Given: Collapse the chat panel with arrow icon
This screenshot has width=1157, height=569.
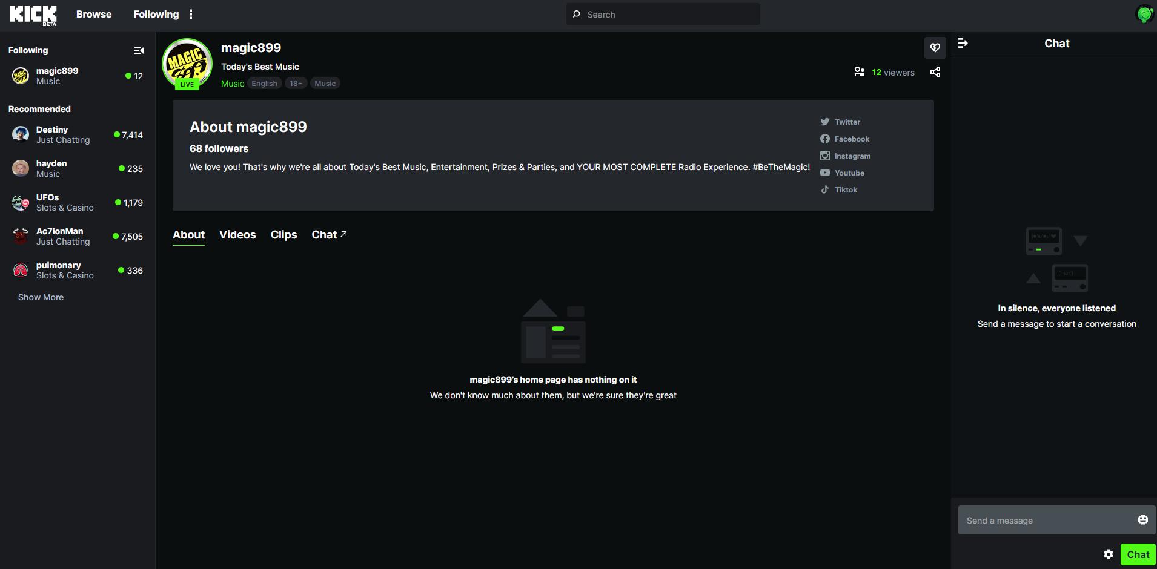Looking at the screenshot, I should tap(963, 43).
